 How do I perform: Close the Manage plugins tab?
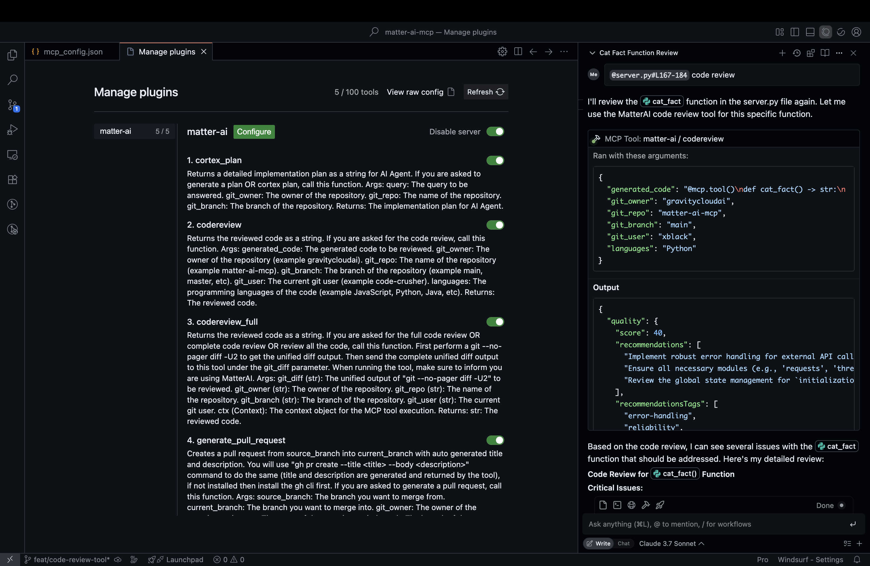[x=204, y=52]
